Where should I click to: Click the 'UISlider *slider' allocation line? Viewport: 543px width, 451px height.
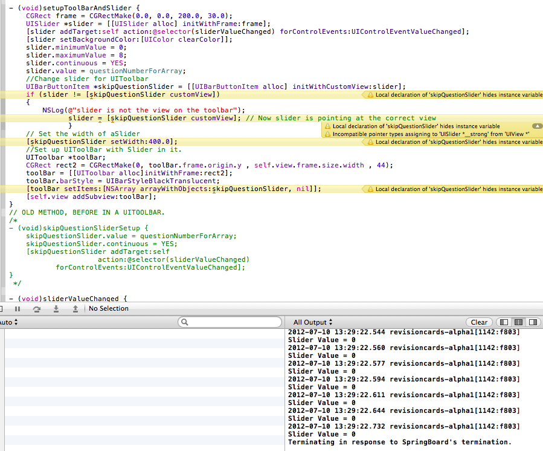[x=148, y=24]
